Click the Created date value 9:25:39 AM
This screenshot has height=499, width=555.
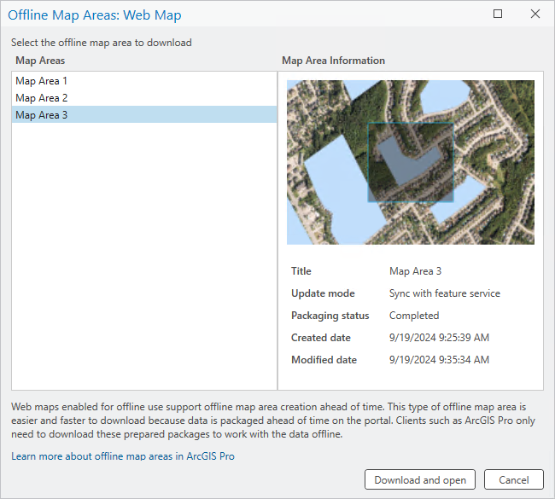click(439, 338)
